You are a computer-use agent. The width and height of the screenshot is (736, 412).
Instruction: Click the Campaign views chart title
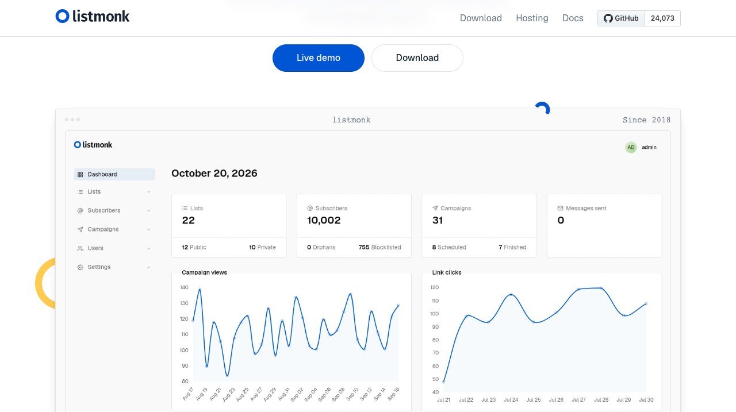pos(204,272)
